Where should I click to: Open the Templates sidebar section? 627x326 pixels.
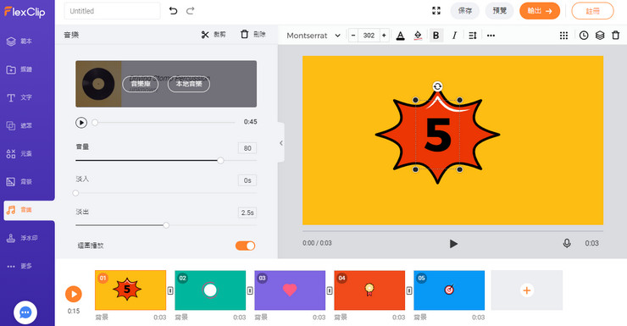click(x=19, y=41)
